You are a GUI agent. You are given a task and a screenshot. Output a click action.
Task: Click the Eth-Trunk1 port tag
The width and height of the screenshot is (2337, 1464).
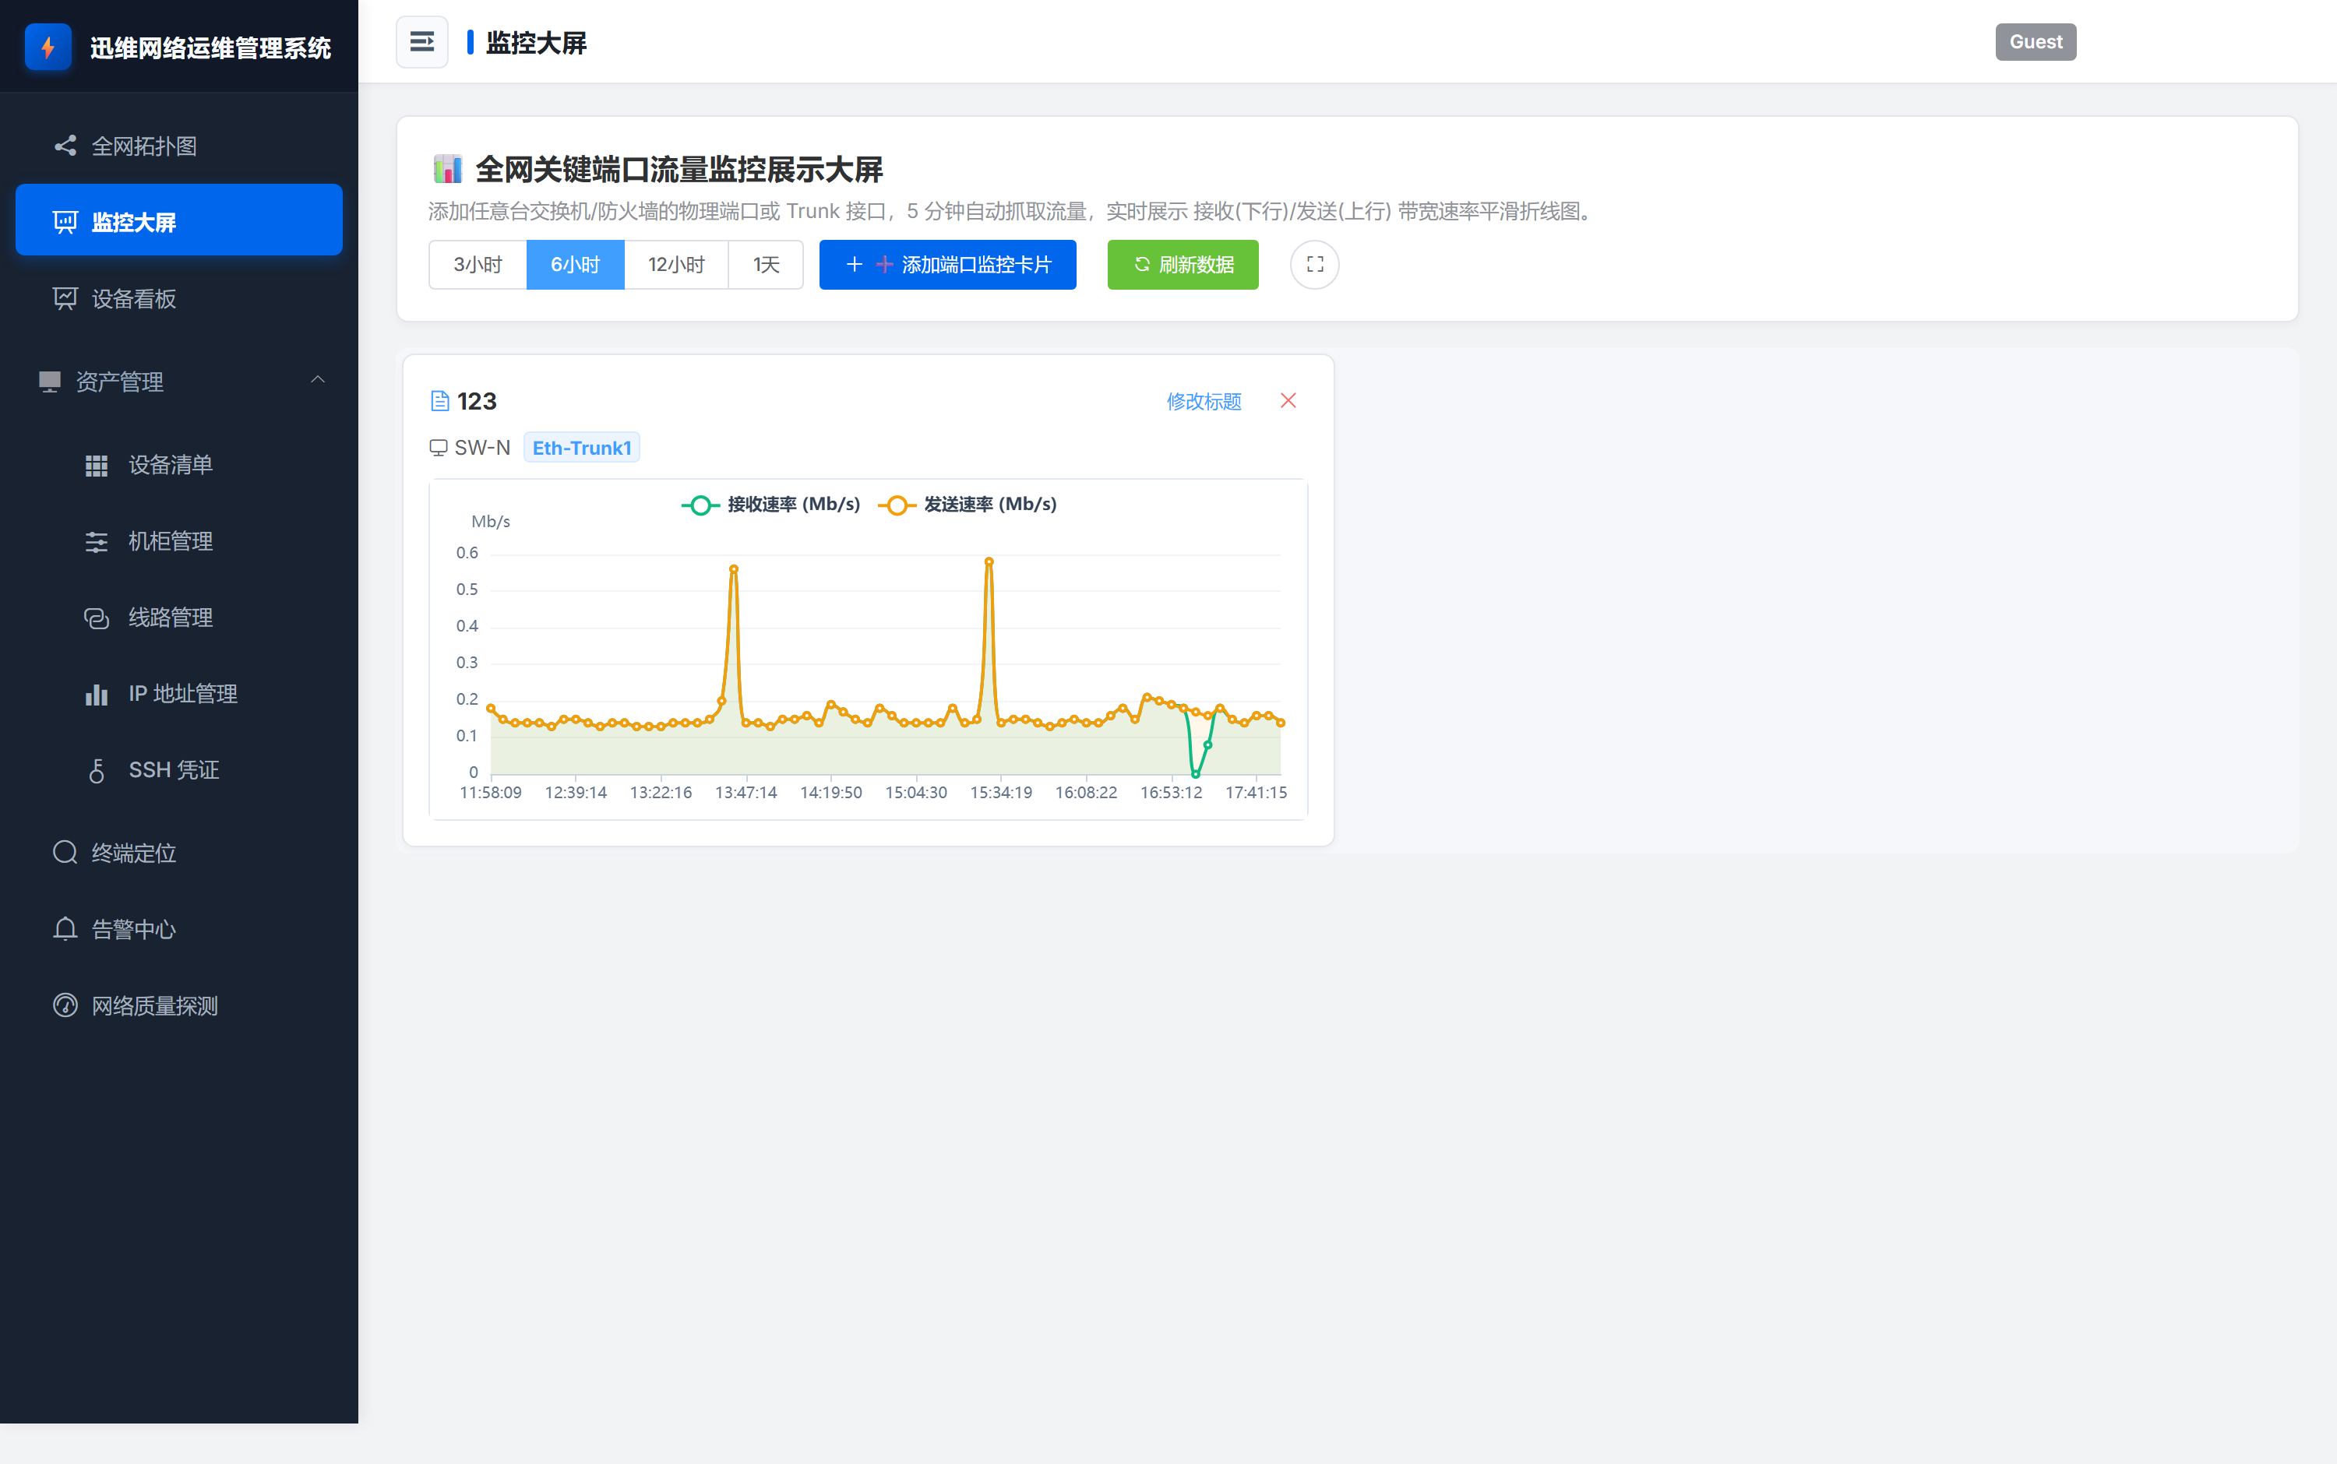(581, 447)
